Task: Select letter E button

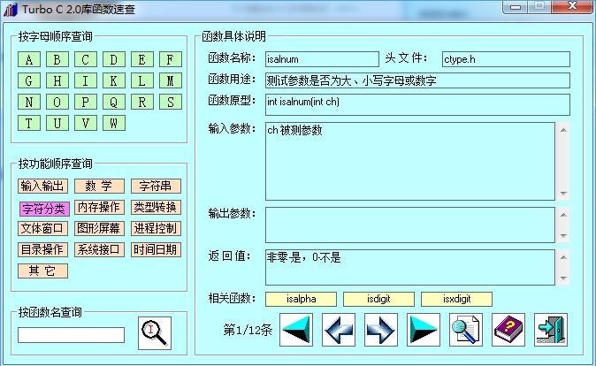Action: click(x=142, y=59)
